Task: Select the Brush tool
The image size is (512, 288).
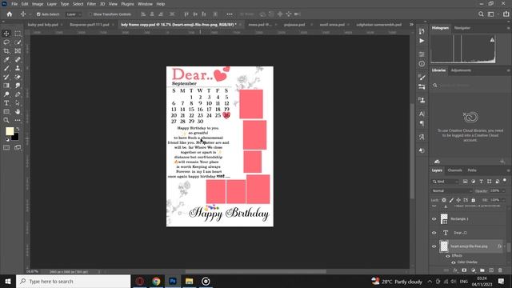Action: [x=6, y=68]
